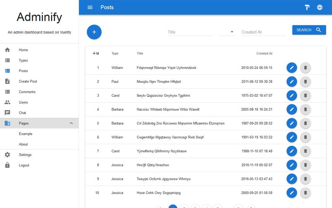
Task: Click the blue add post plus button
Action: pos(94,32)
